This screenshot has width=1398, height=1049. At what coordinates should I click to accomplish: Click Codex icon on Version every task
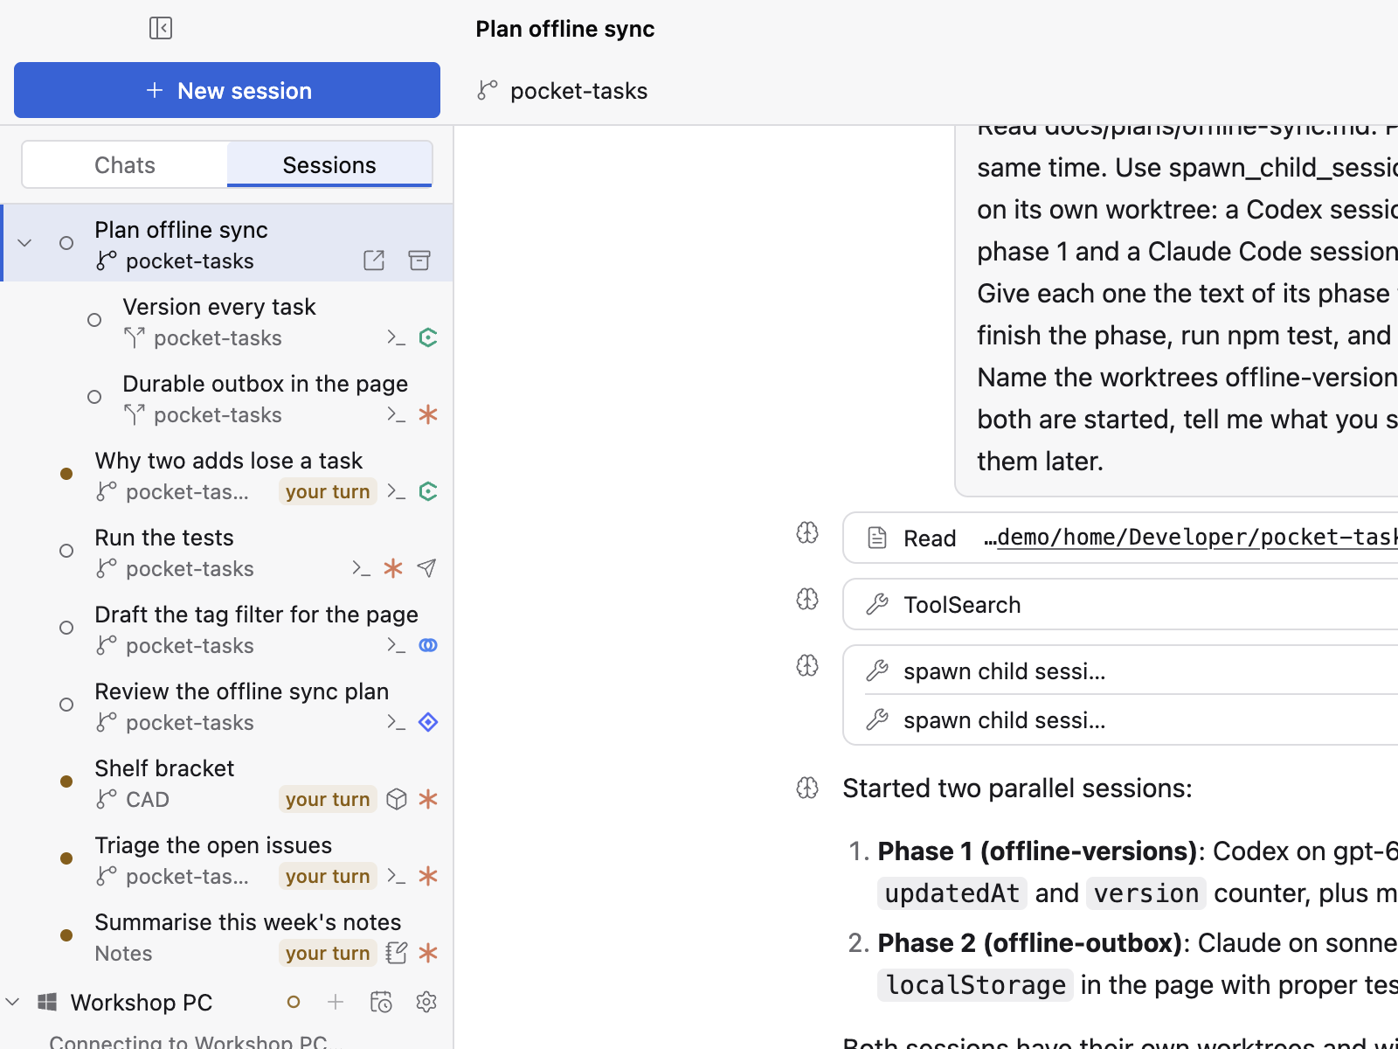click(428, 337)
